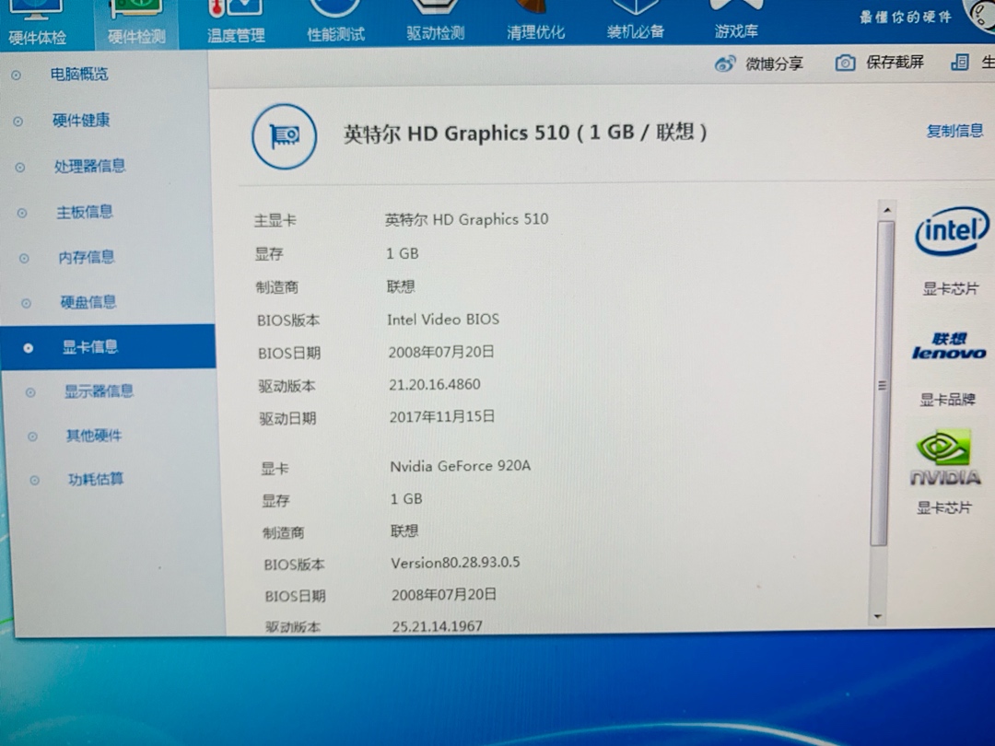Viewport: 995px width, 746px height.
Task: Select 电脑概览 in sidebar
Action: [x=79, y=75]
